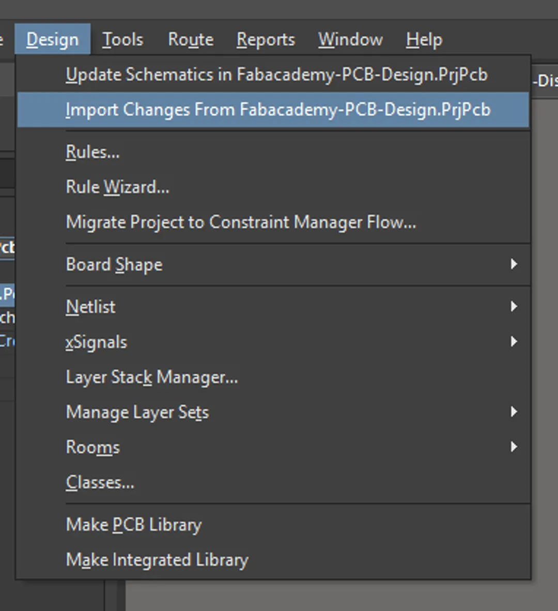The image size is (558, 611).
Task: Select Make PCB Library
Action: [x=133, y=525]
